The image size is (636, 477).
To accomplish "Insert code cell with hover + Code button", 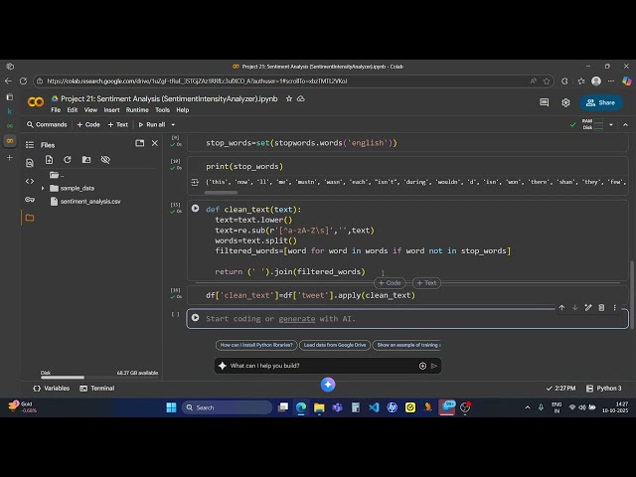I will point(390,282).
